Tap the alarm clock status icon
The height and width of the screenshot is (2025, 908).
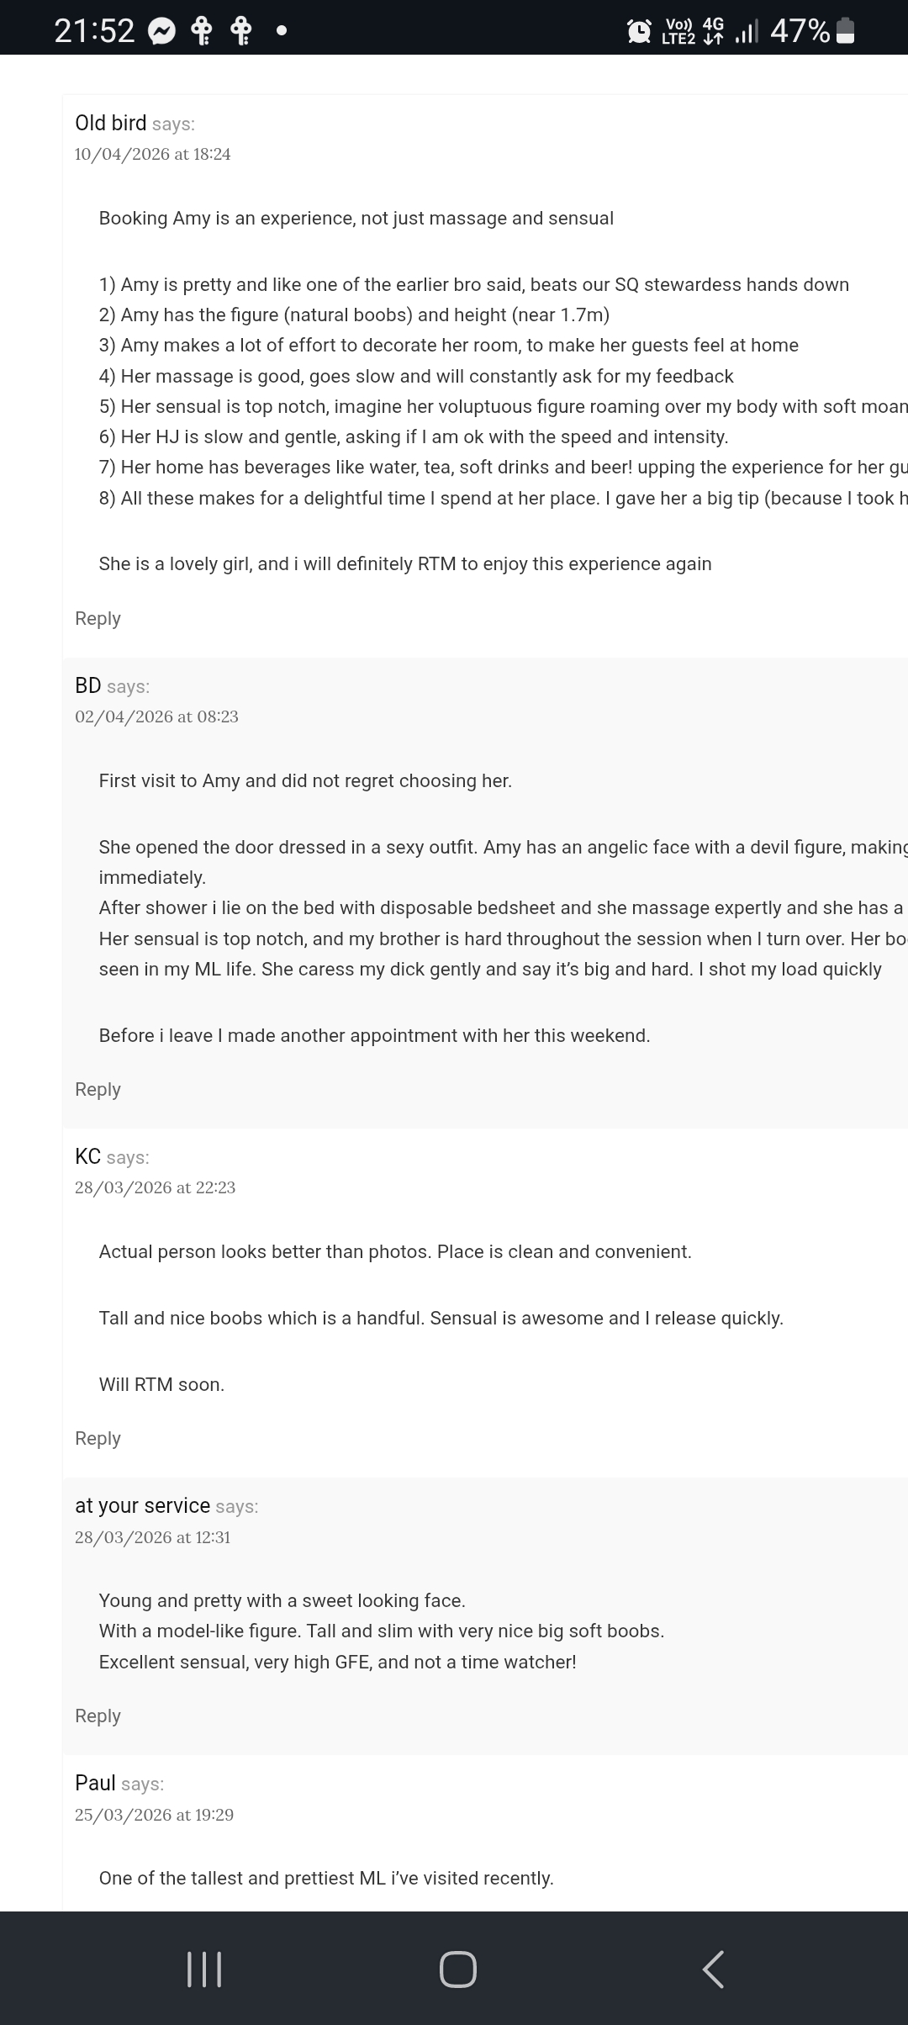click(x=639, y=30)
